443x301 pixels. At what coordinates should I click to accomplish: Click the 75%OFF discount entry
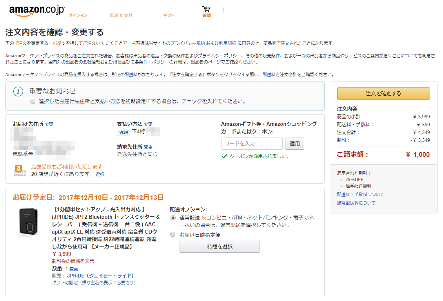pos(354,180)
